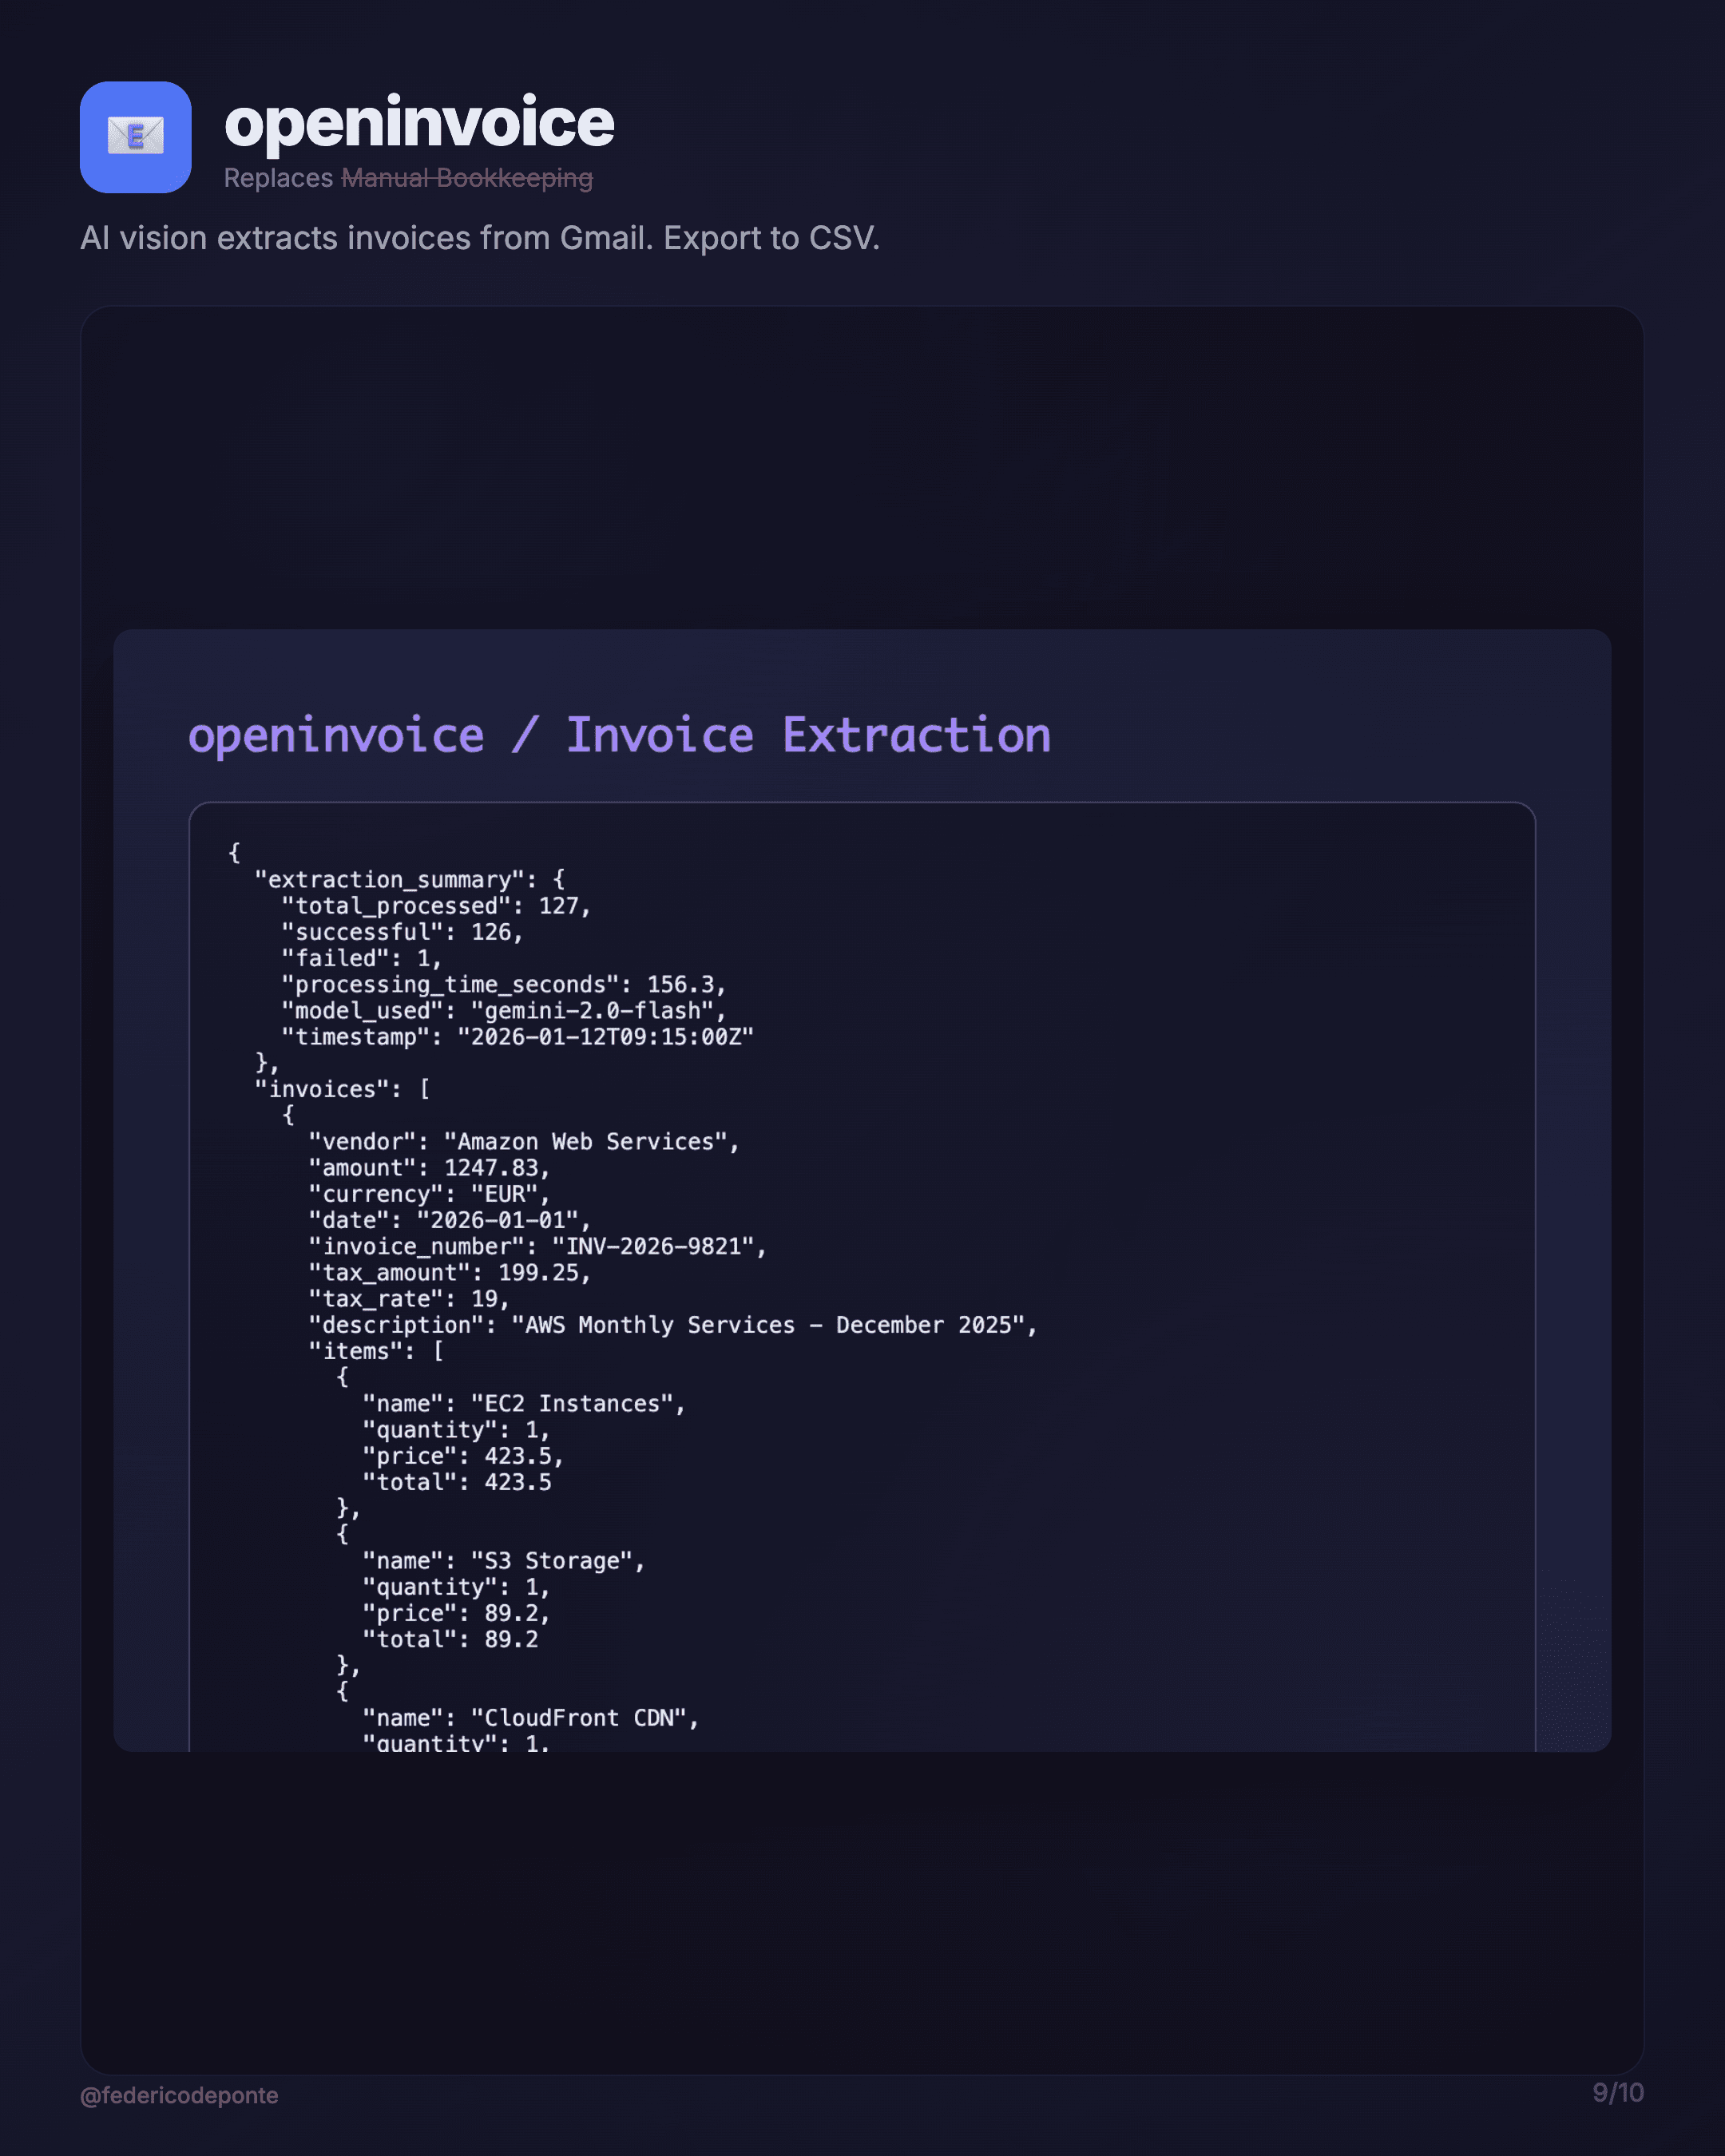Click the openinvoice envelope app icon
The width and height of the screenshot is (1725, 2156).
[135, 137]
